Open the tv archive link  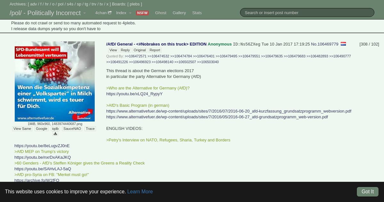(x=101, y=4)
